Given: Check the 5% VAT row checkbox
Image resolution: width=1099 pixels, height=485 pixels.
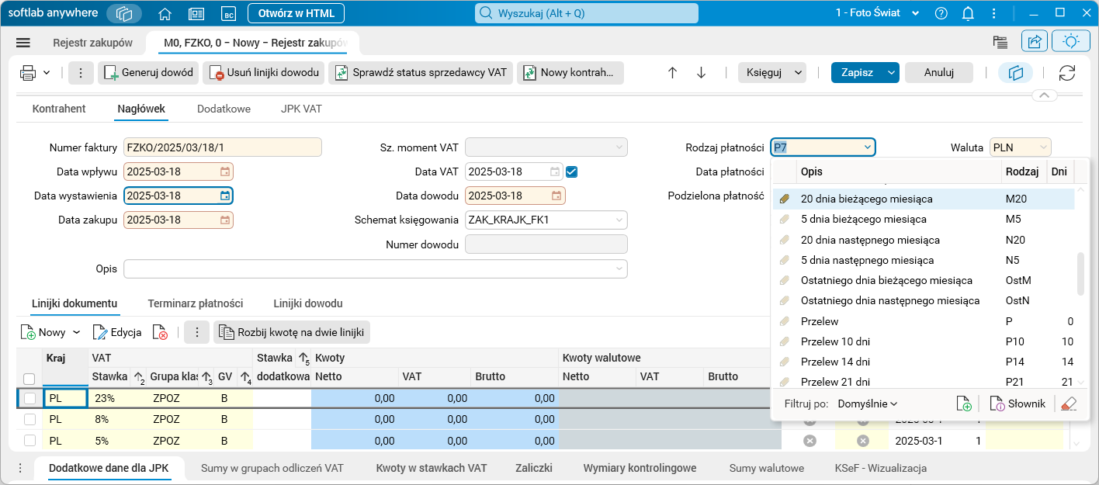Looking at the screenshot, I should 29,441.
